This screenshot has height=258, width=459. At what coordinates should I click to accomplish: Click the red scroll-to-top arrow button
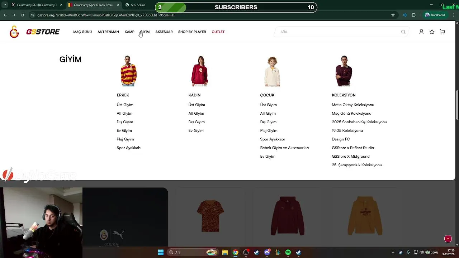click(x=448, y=239)
